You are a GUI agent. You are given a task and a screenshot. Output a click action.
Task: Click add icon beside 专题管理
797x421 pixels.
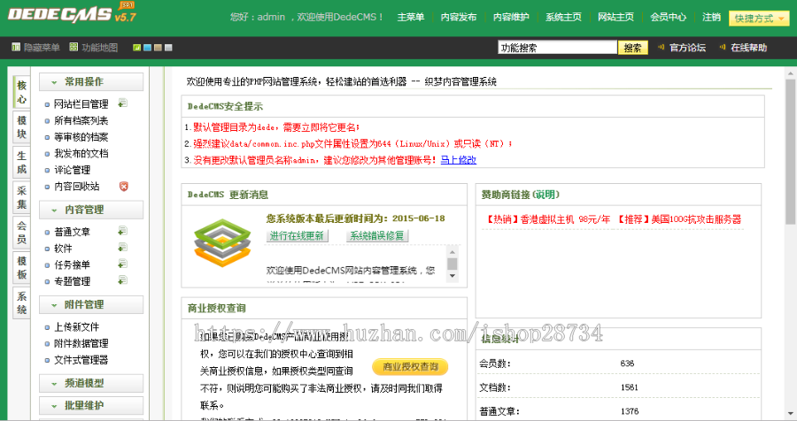[x=122, y=280]
